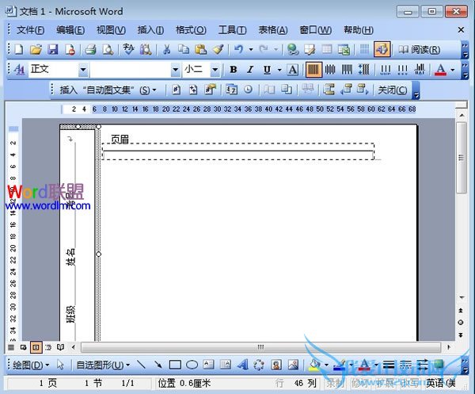
Task: Insert date into the header
Action: click(232, 90)
